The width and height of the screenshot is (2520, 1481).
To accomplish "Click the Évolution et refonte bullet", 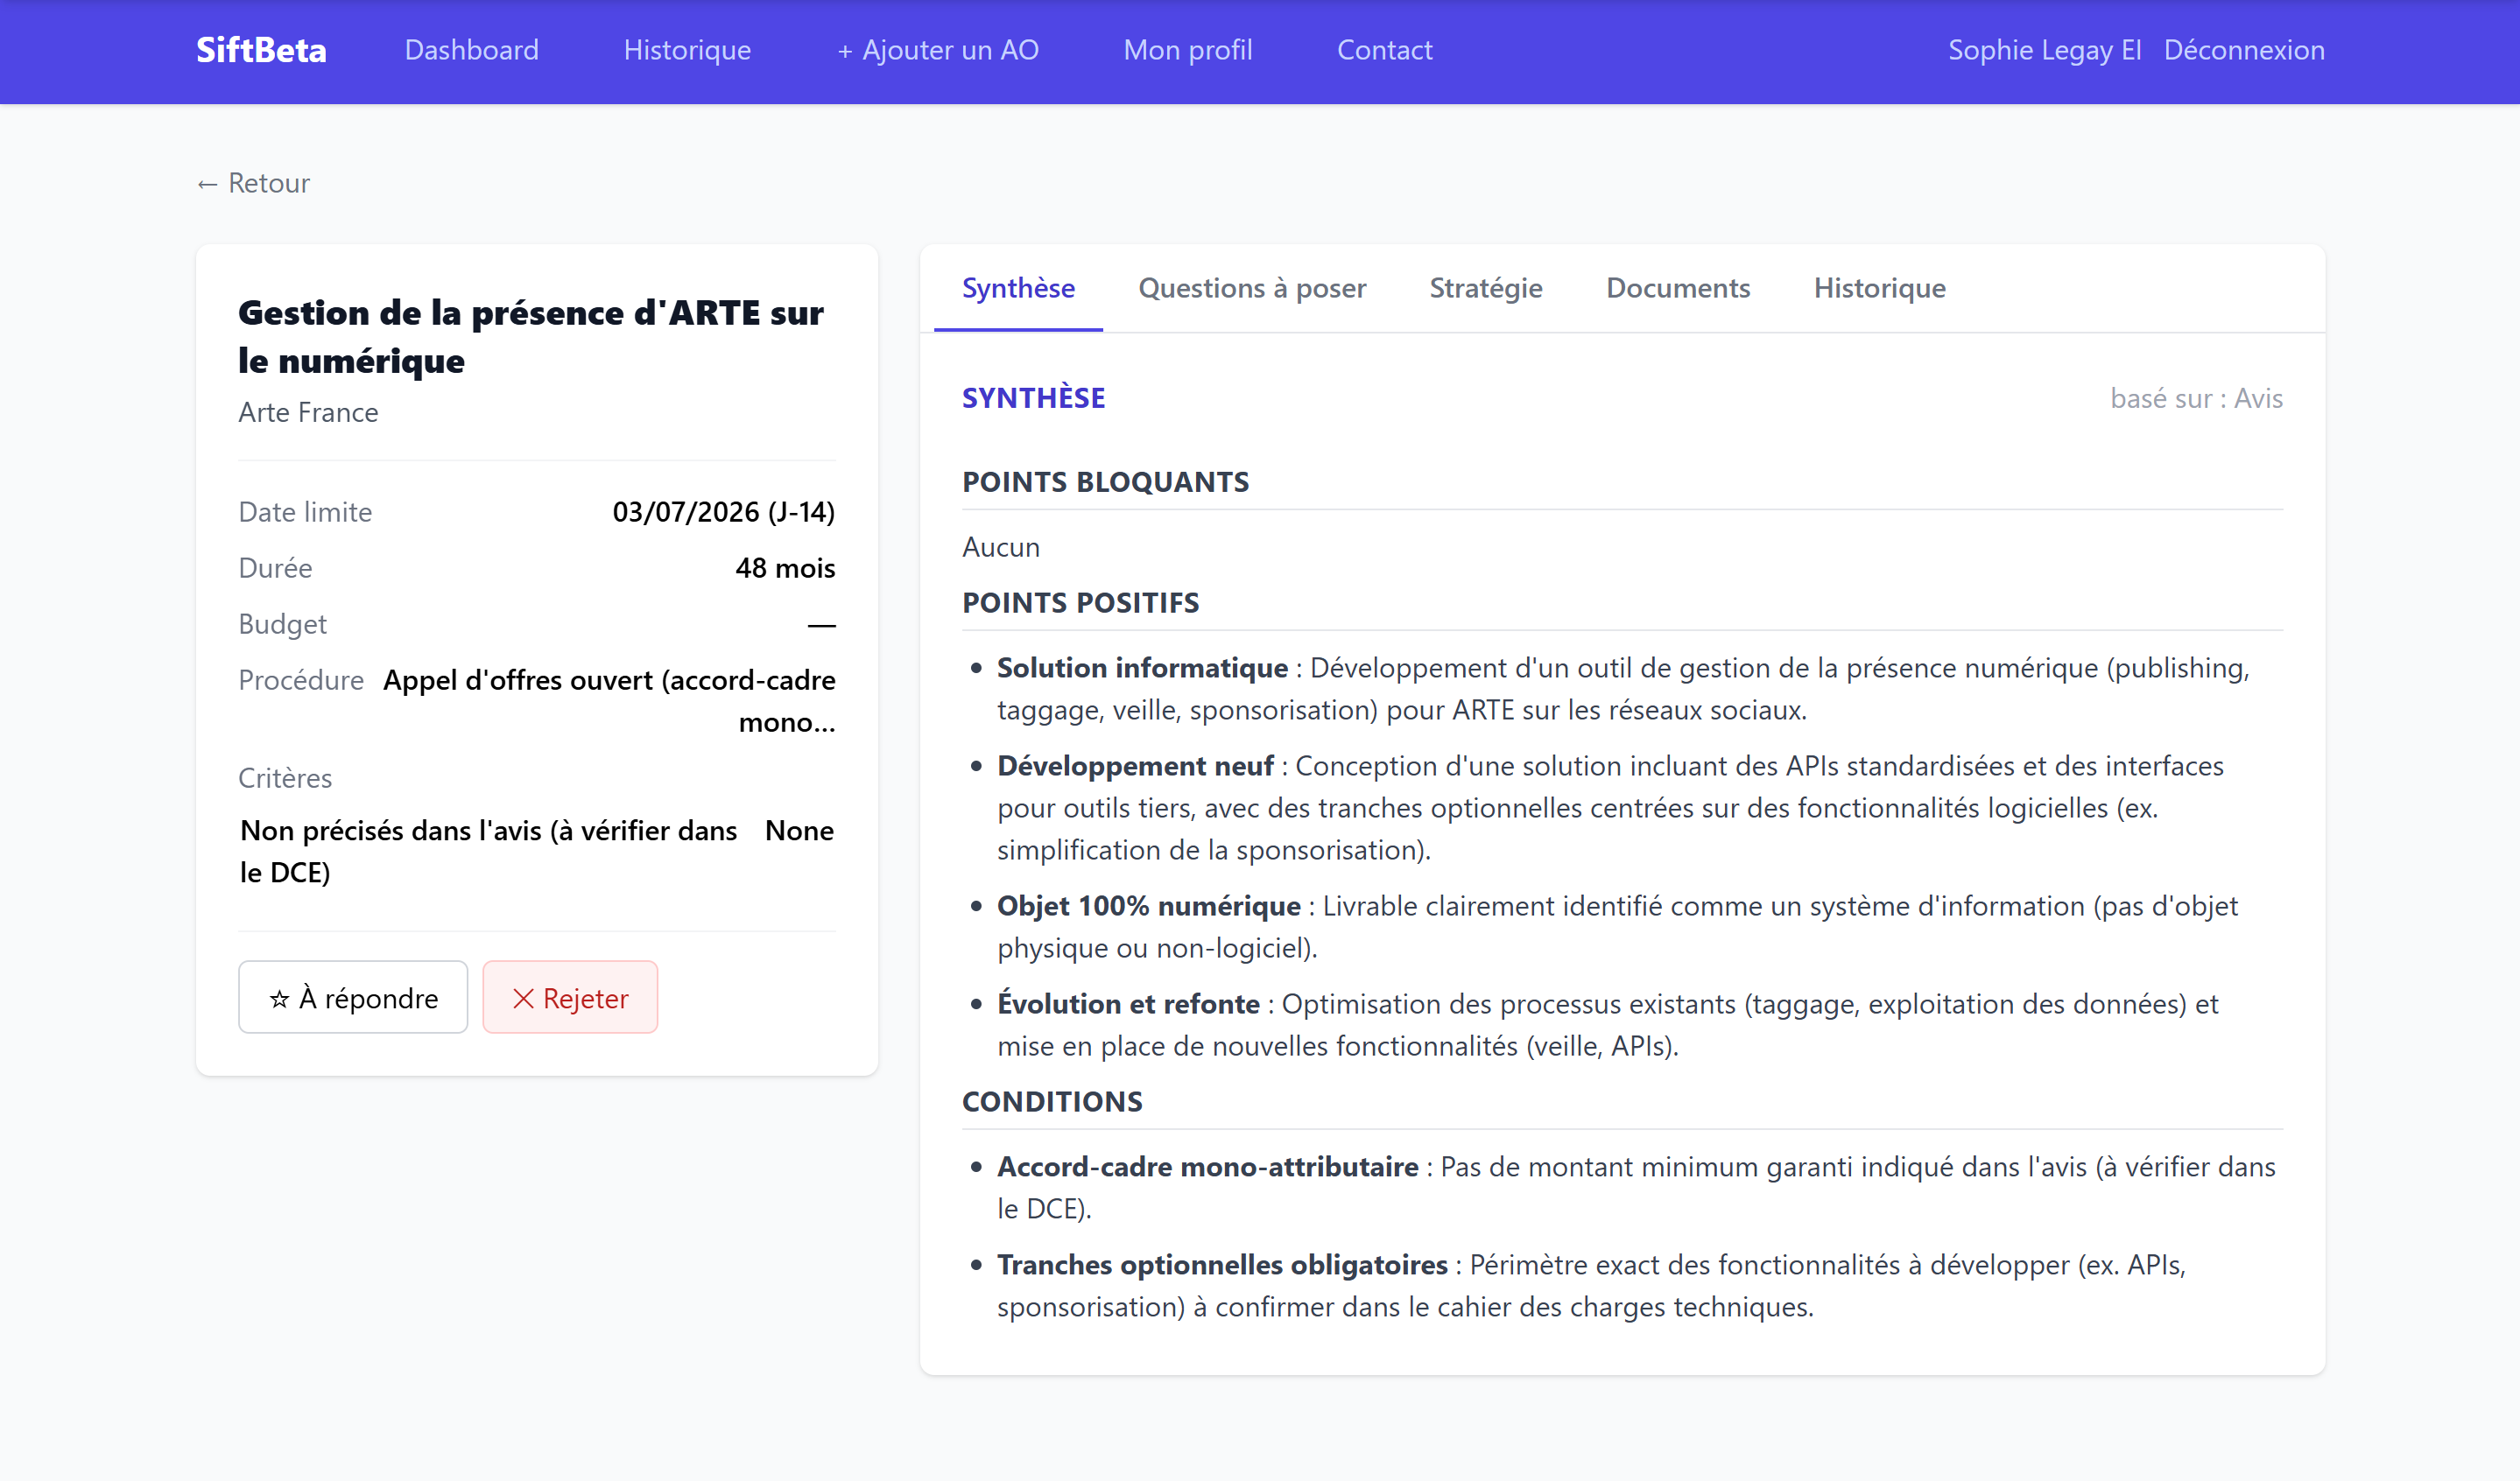I will pos(1608,1024).
